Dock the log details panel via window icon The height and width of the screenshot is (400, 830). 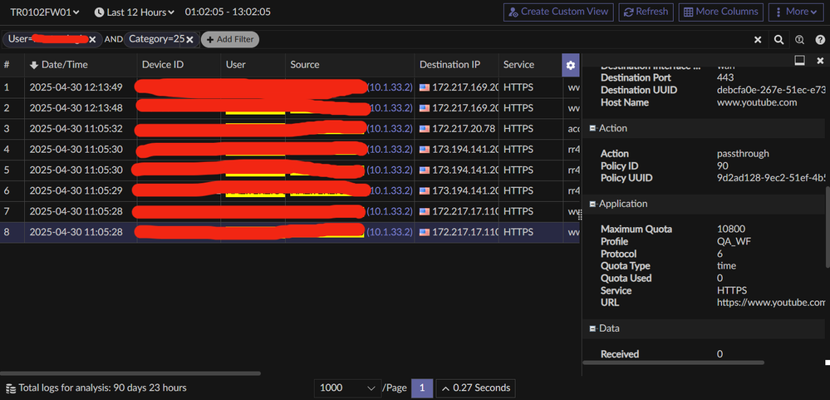coord(799,61)
